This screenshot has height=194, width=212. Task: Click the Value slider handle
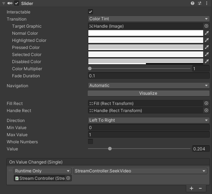pyautogui.click(x=110, y=149)
